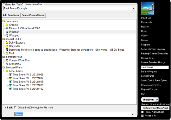
Task: Click the Commands folder icon
Action: (x=3, y=21)
